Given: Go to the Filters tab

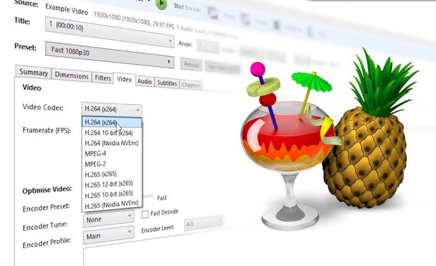Looking at the screenshot, I should pyautogui.click(x=101, y=78).
